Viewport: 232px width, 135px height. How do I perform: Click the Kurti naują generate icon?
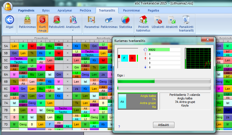[x=43, y=20]
